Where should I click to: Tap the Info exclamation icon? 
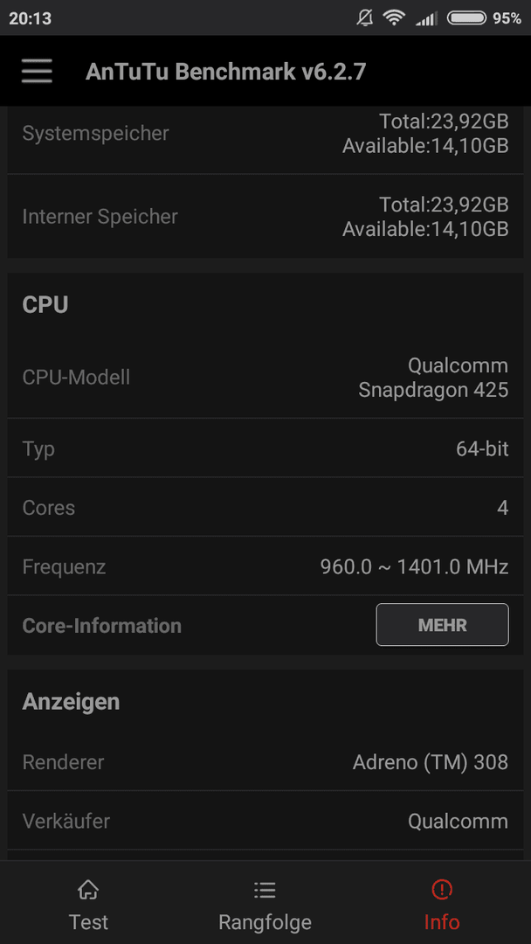tap(442, 889)
